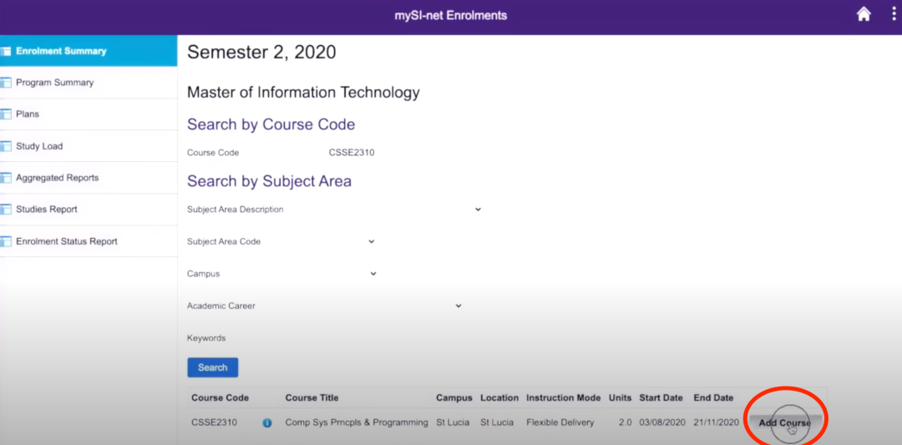Viewport: 902px width, 445px height.
Task: Open the Subject Area Code dropdown
Action: pyautogui.click(x=371, y=241)
